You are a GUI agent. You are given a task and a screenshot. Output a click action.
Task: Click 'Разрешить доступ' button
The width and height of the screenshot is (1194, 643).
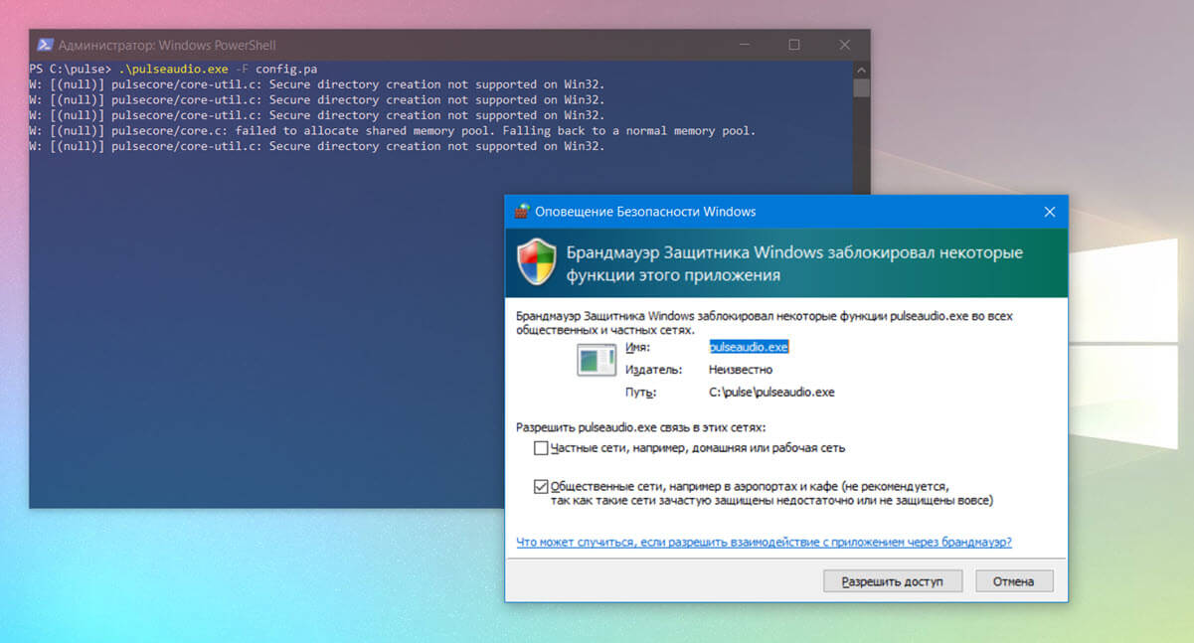pos(894,581)
